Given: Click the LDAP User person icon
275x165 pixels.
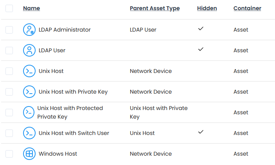Looking at the screenshot, I should pyautogui.click(x=29, y=50).
